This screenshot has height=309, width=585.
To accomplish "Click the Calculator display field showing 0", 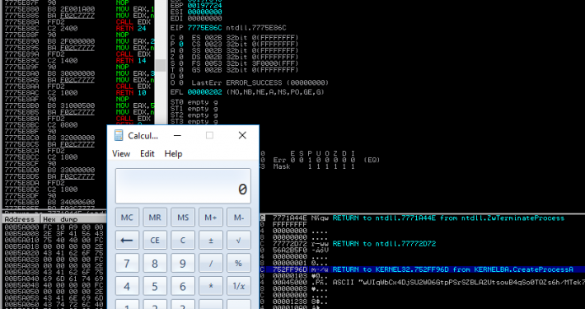I will pyautogui.click(x=183, y=186).
